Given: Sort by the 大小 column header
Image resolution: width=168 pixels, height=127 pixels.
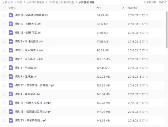Looking at the screenshot, I should (99, 8).
